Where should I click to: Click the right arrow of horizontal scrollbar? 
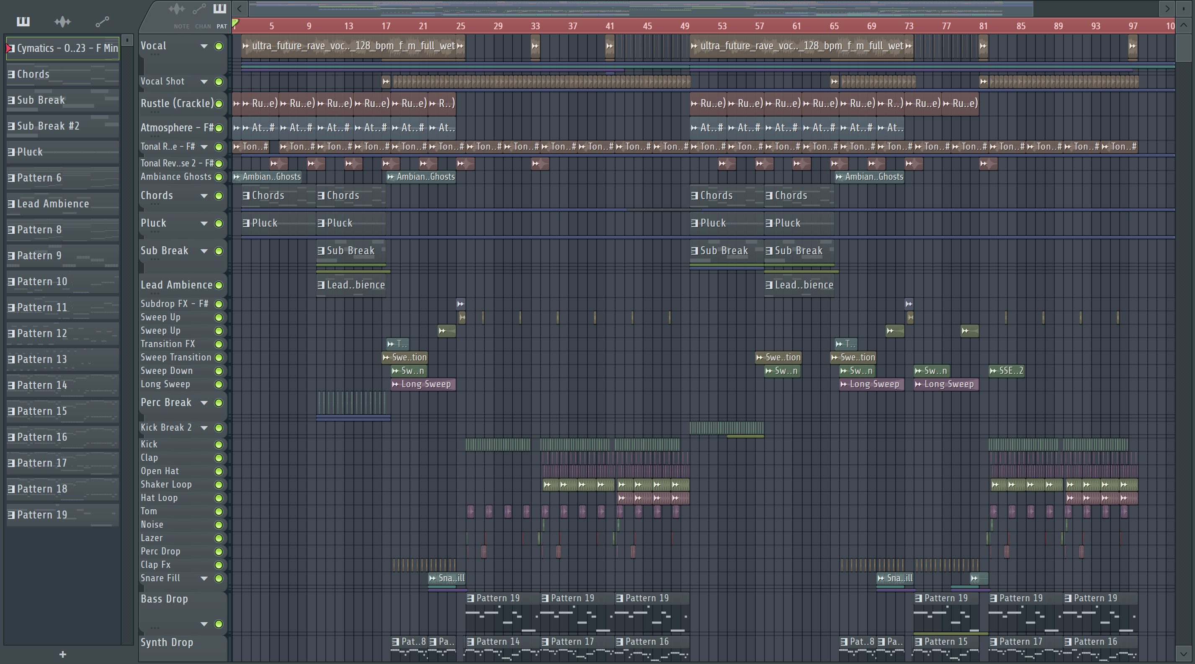click(x=1167, y=8)
